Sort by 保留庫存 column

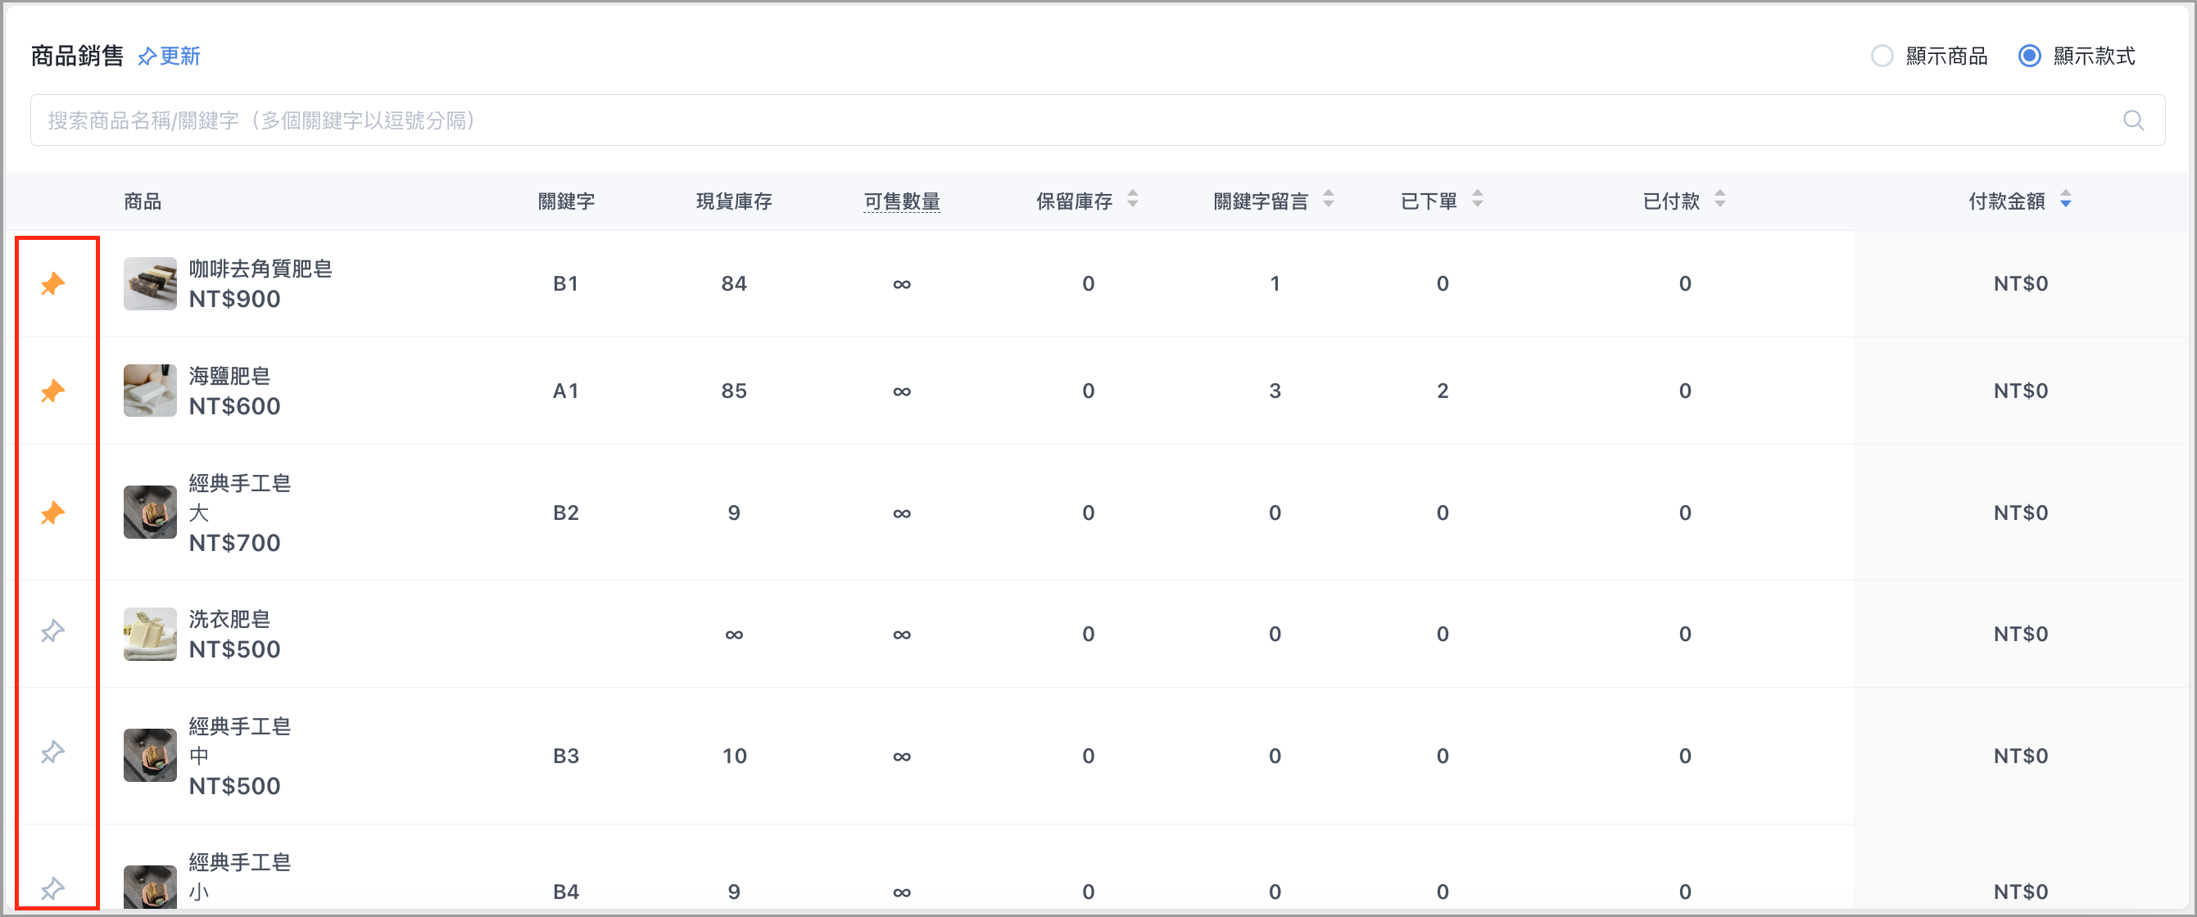(x=1133, y=200)
